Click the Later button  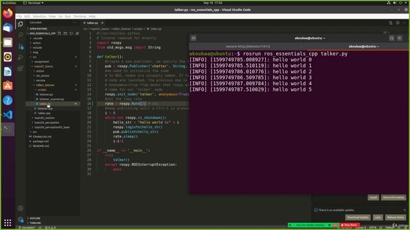coord(377,217)
